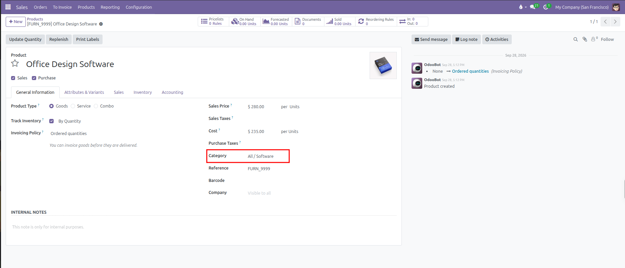Open the Configuration menu

tap(139, 7)
